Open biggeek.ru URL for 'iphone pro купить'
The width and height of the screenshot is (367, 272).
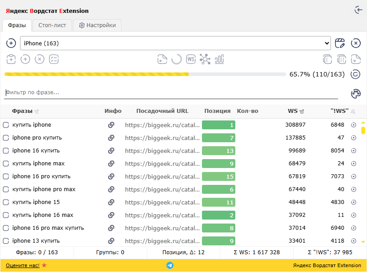(162, 138)
